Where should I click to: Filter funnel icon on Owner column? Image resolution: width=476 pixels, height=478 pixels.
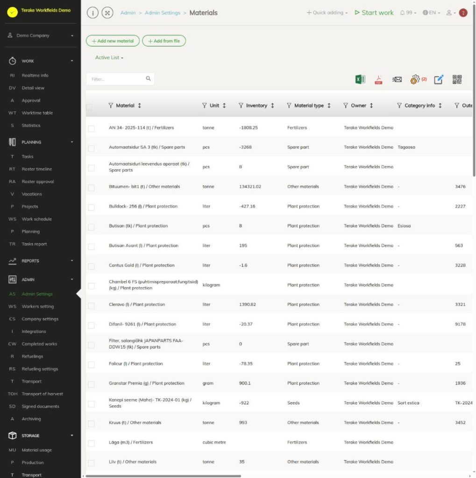(345, 105)
